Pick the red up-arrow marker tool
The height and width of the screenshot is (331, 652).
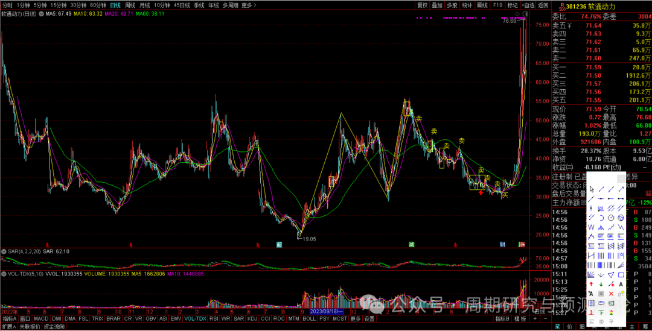(x=591, y=284)
